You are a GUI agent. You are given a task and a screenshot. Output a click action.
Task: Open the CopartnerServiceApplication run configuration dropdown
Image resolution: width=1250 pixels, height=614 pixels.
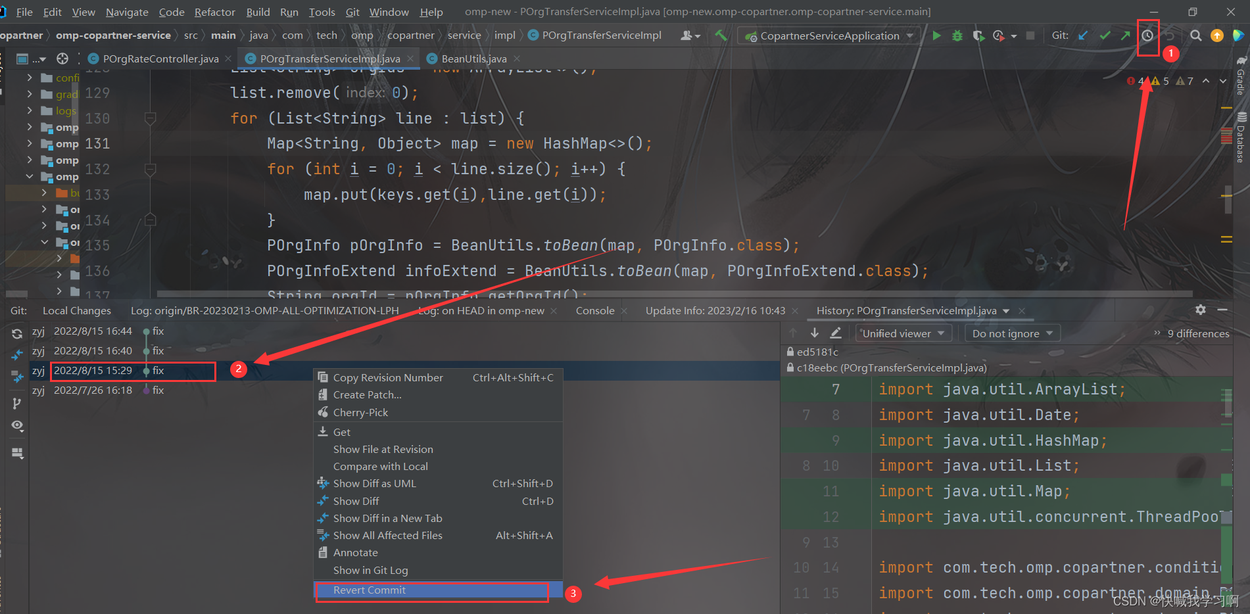tap(829, 35)
